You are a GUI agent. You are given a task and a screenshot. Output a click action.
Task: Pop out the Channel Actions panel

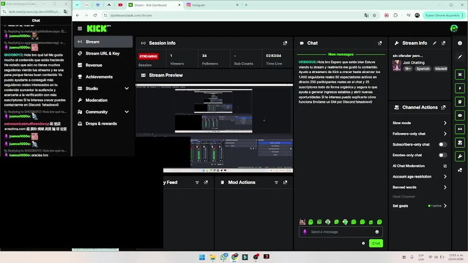point(444,107)
